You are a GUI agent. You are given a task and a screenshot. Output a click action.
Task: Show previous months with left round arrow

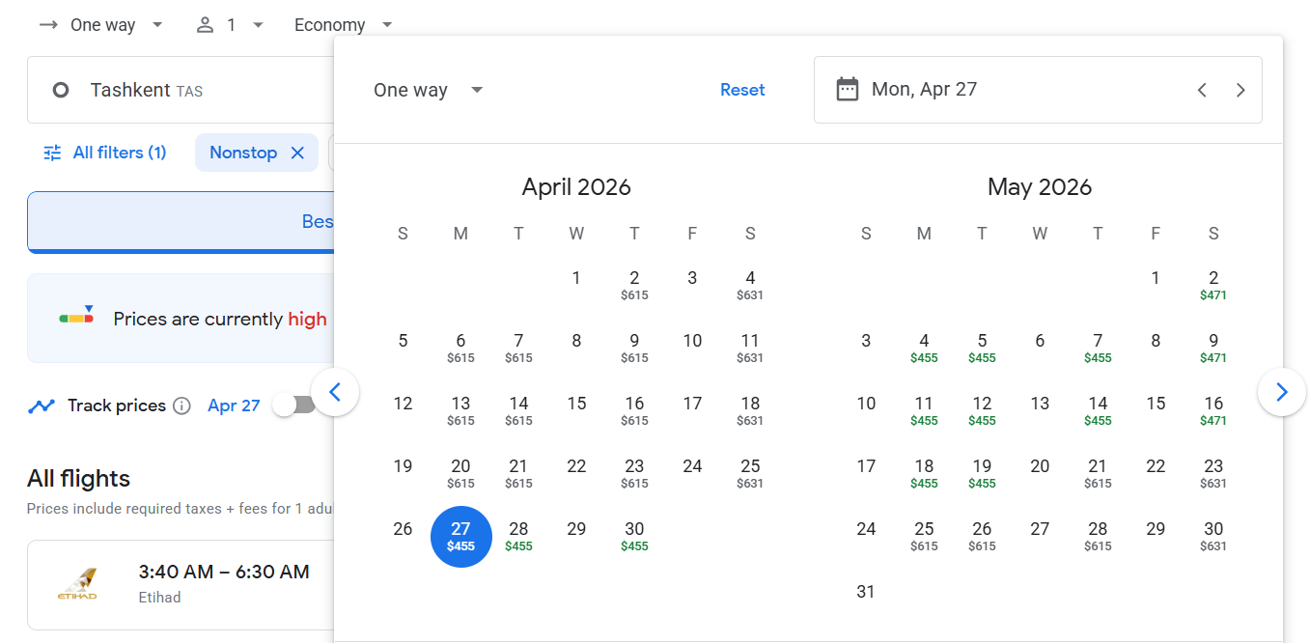coord(335,392)
